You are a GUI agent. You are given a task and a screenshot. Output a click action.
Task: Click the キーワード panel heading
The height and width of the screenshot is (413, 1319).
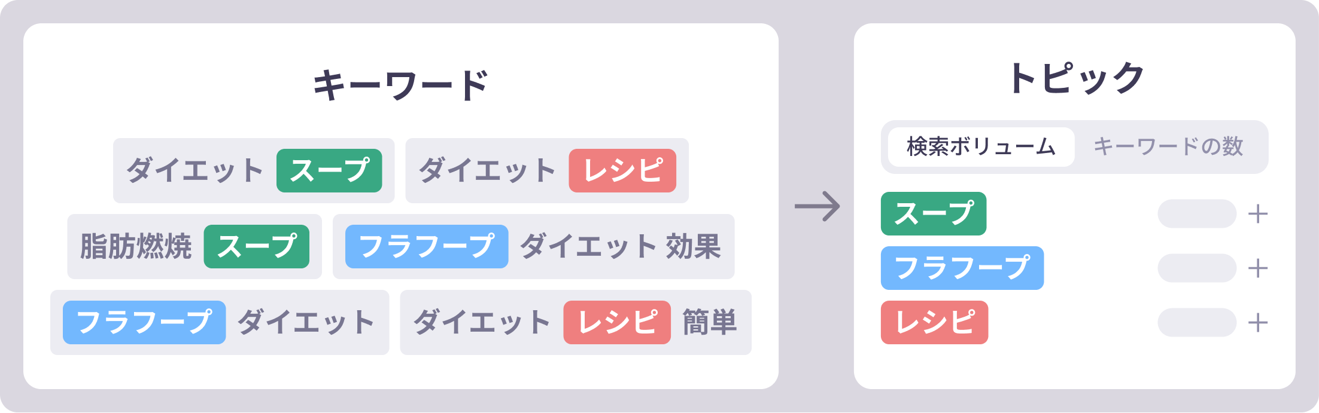pos(401,85)
